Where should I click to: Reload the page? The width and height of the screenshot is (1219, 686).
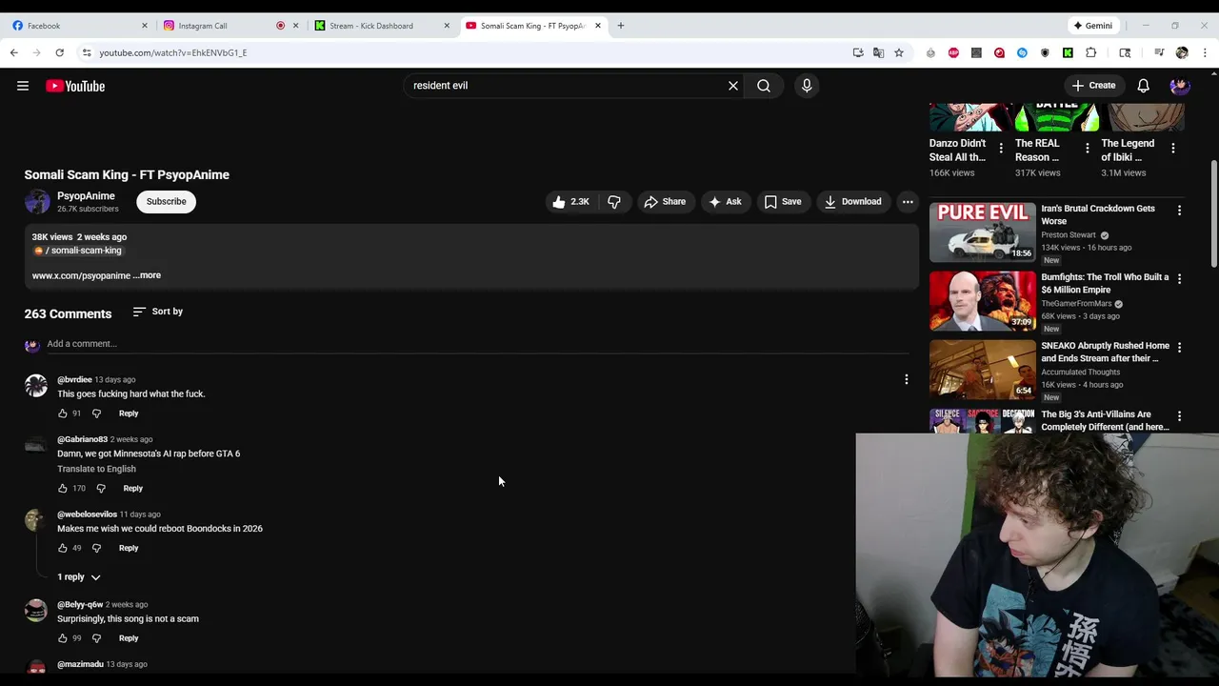[60, 52]
